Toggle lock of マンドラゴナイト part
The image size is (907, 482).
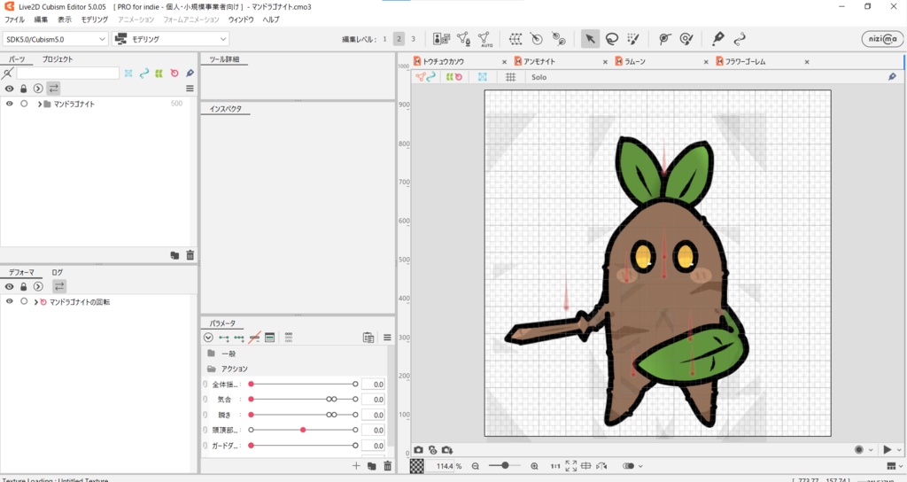tap(24, 104)
